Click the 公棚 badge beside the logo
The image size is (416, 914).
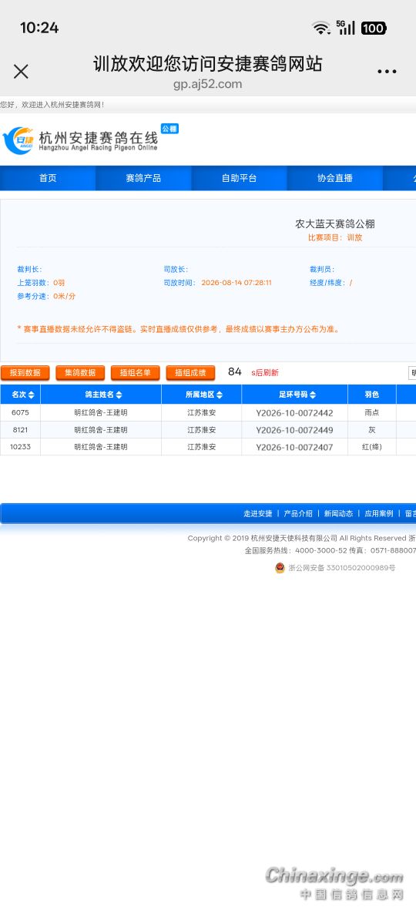coord(169,129)
